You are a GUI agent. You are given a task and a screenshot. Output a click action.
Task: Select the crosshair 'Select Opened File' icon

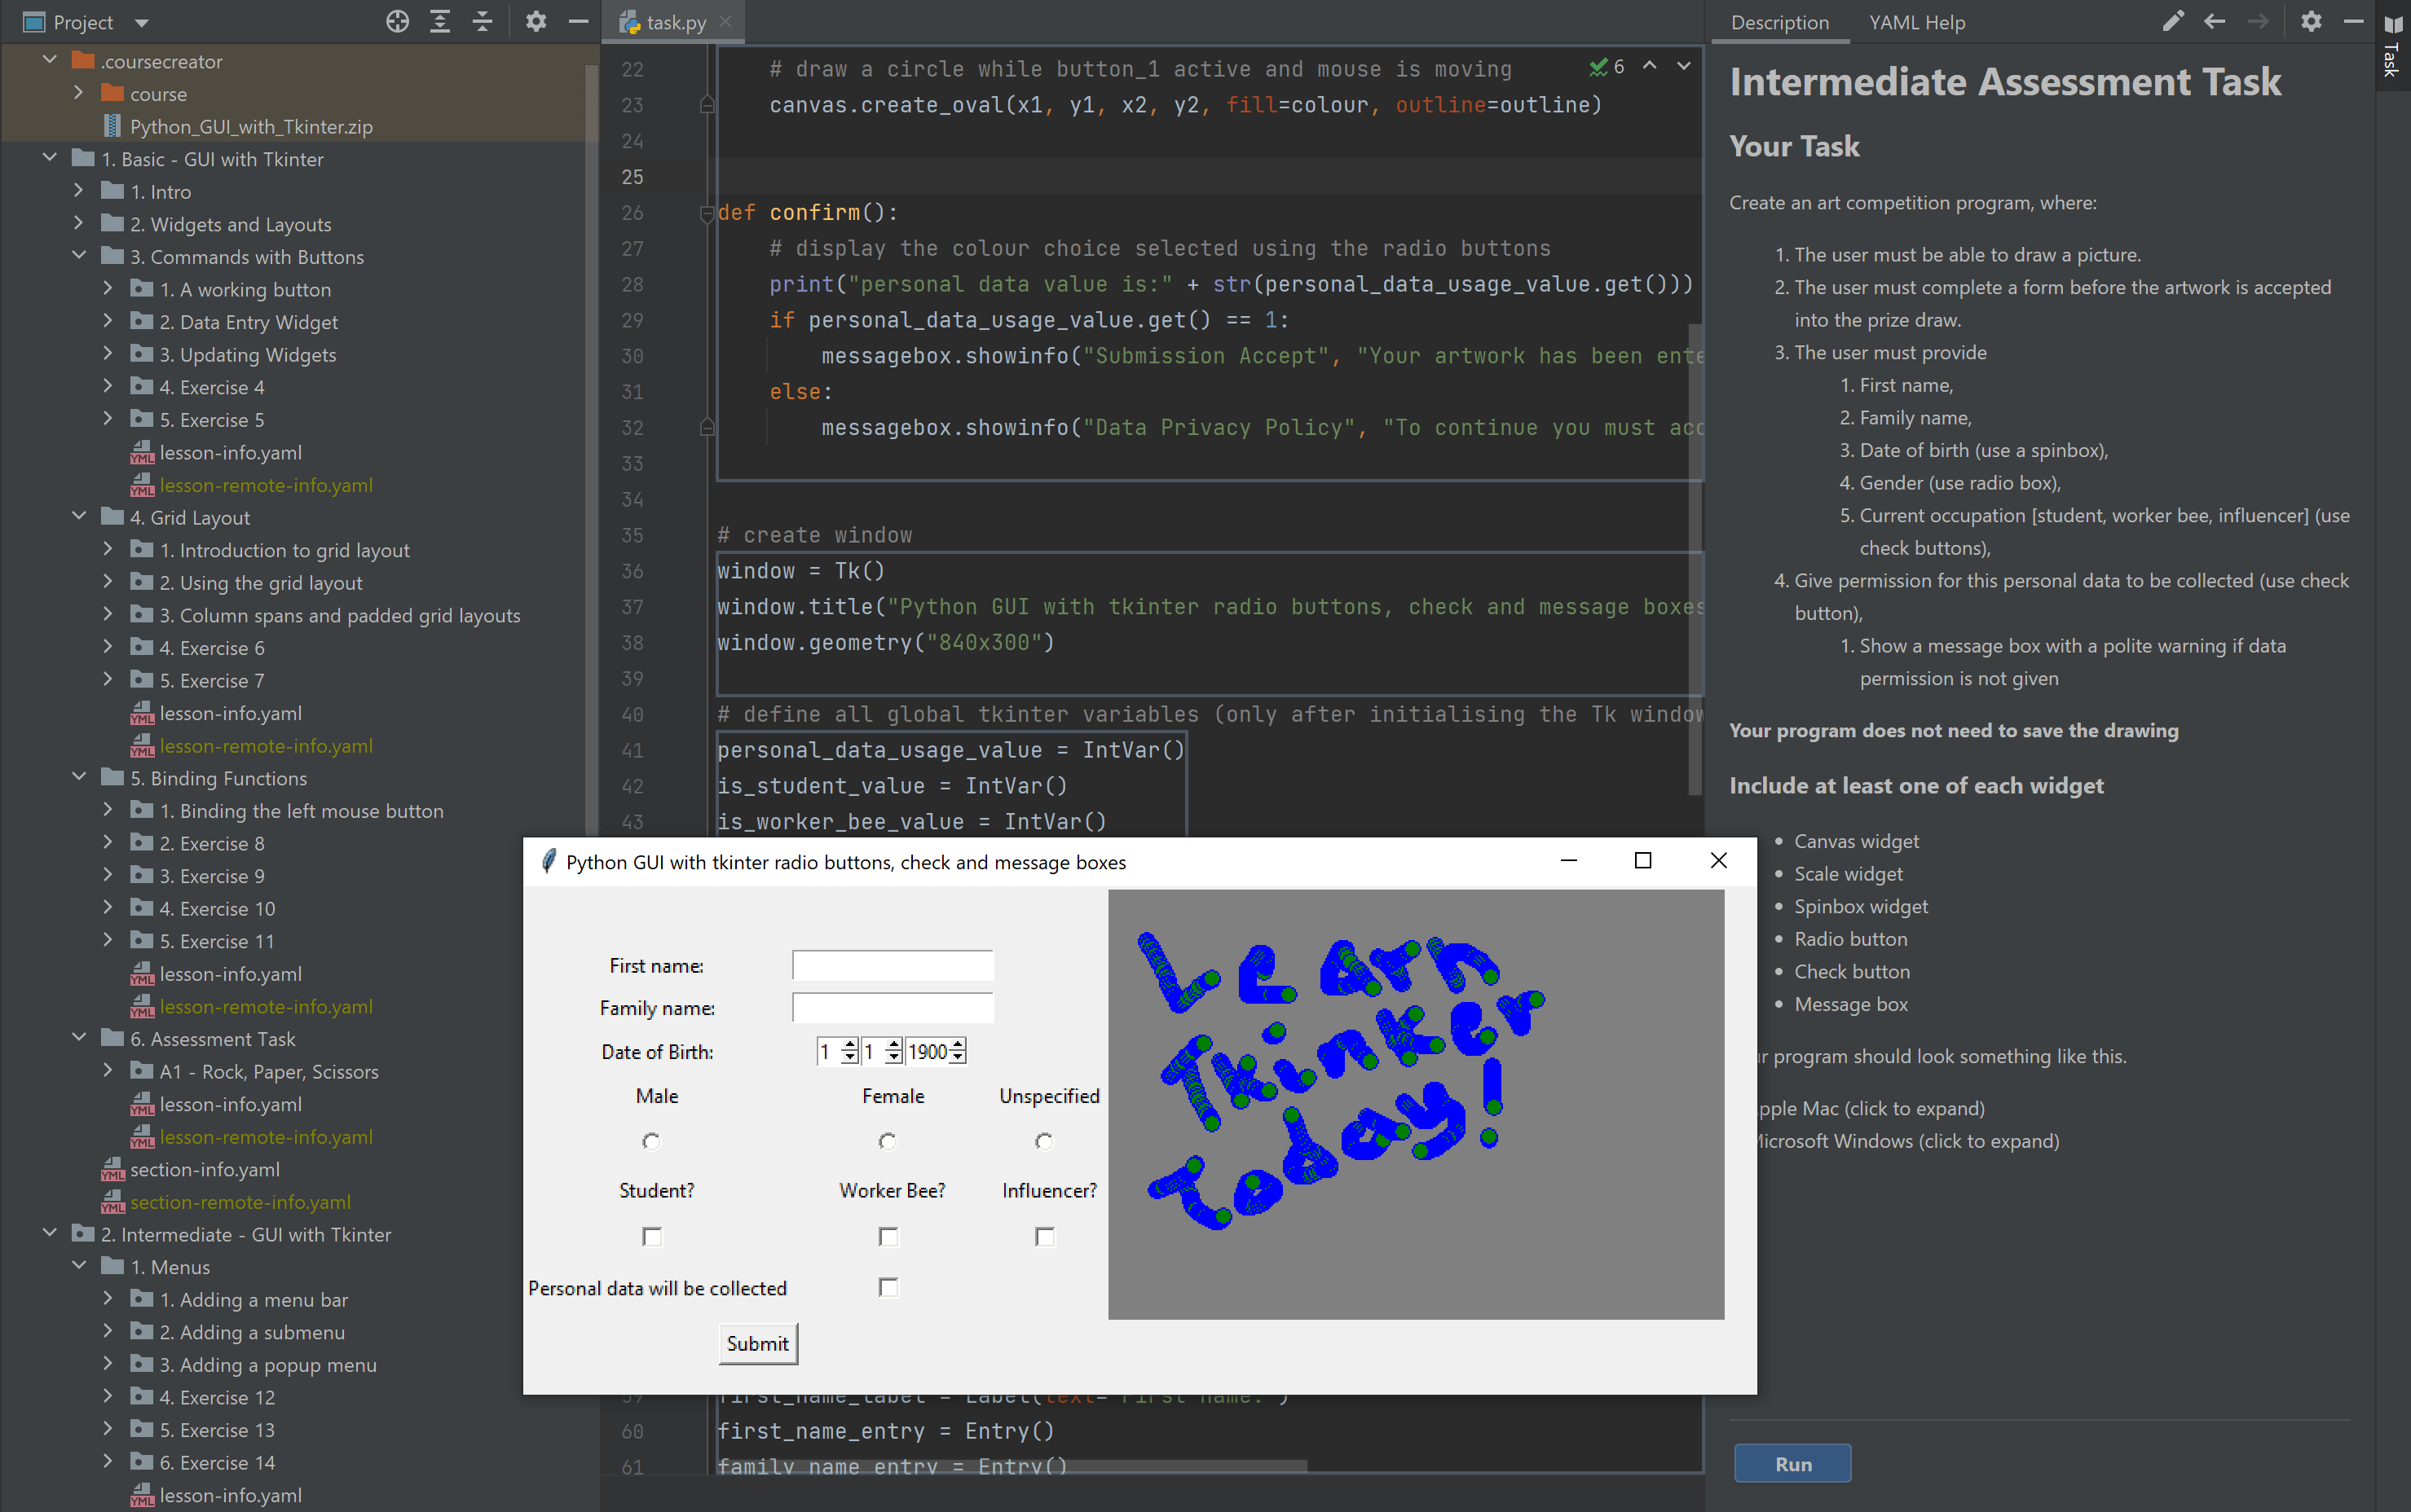click(x=396, y=21)
